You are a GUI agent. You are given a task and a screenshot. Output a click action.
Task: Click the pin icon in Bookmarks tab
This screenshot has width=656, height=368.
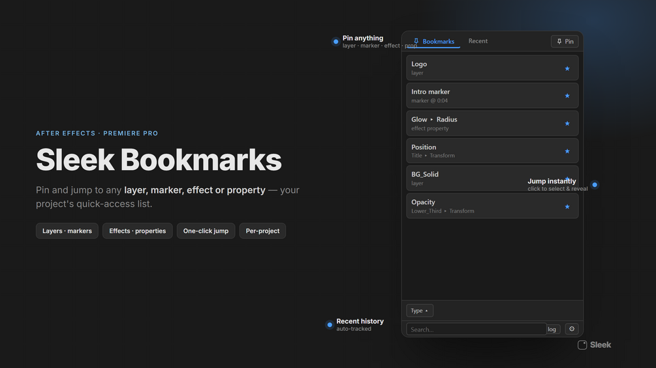[x=416, y=41]
